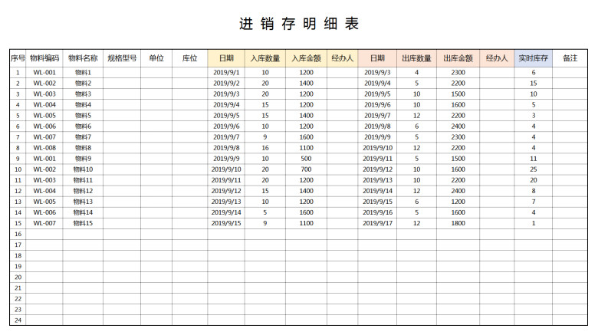The height and width of the screenshot is (335, 598).
Task: Click the cell 物料4
Action: [x=83, y=104]
